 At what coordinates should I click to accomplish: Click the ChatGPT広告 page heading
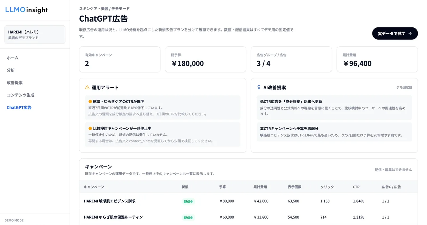click(103, 19)
